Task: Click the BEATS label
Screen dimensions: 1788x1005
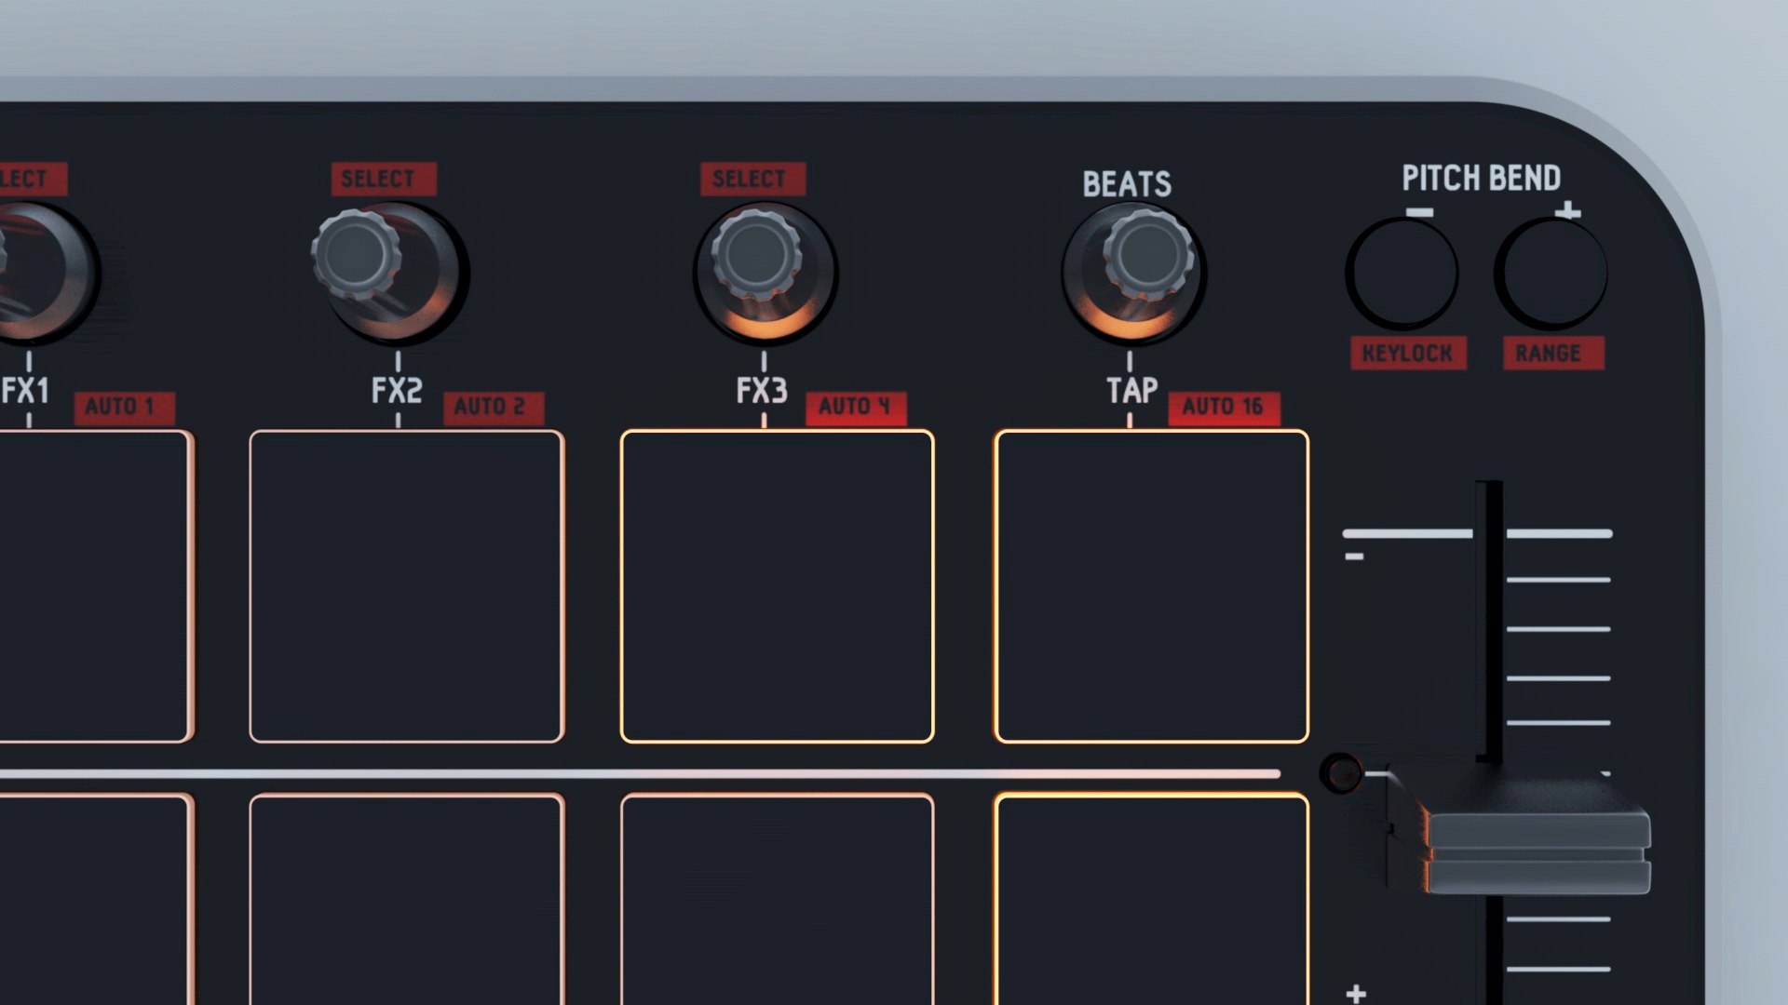Action: [x=1127, y=184]
